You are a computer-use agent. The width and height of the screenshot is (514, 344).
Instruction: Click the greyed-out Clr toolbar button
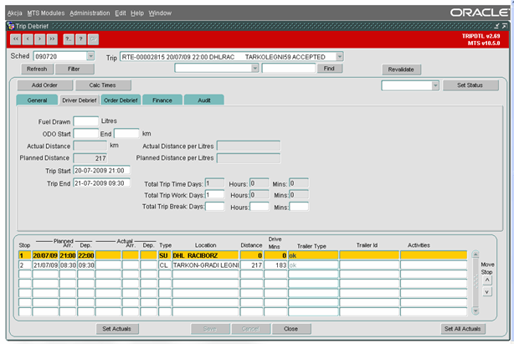click(93, 39)
